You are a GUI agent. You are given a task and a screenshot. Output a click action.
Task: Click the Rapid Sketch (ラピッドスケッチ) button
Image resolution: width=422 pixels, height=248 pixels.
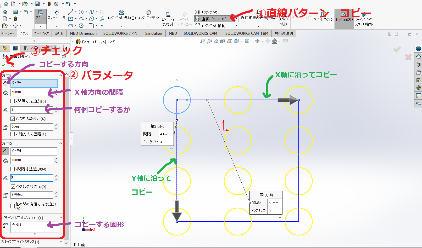click(323, 16)
